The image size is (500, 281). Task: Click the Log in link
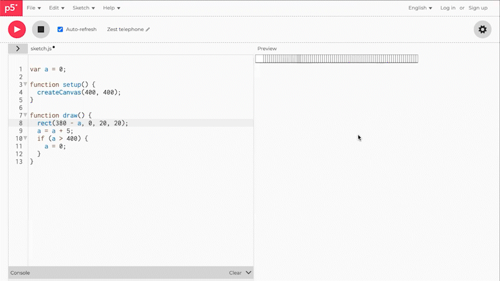pyautogui.click(x=448, y=8)
